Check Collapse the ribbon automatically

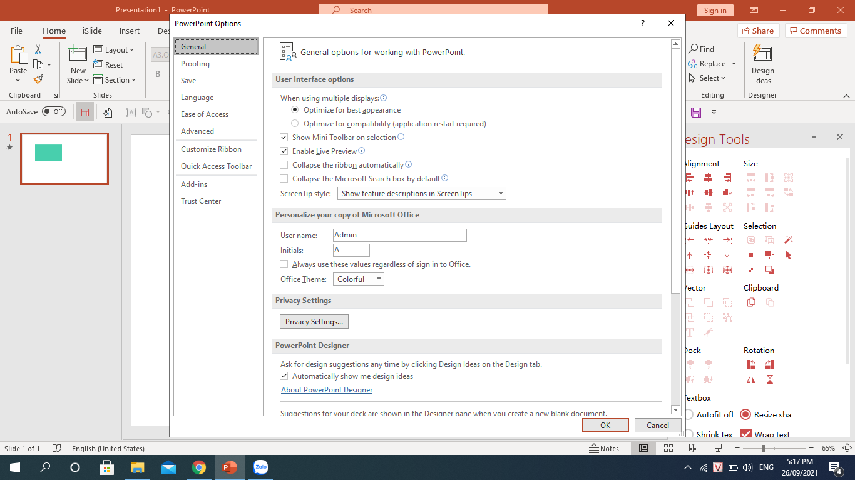[x=284, y=165]
